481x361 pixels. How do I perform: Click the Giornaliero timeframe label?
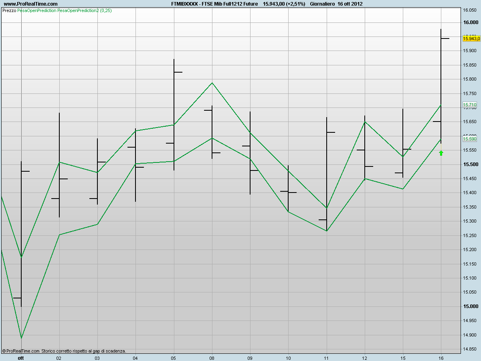click(323, 4)
